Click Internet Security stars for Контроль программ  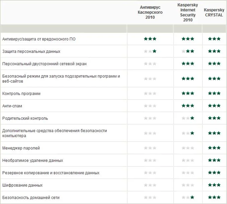(x=188, y=93)
